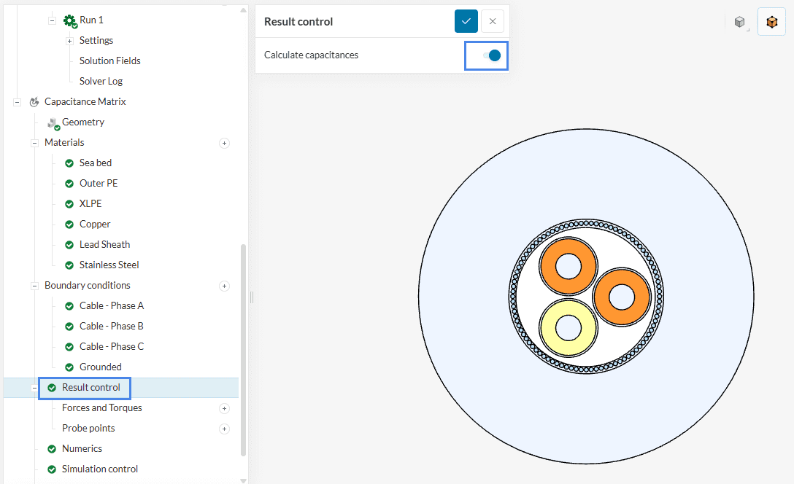This screenshot has height=484, width=794.
Task: Add a boundary condition with plus icon
Action: (x=224, y=286)
